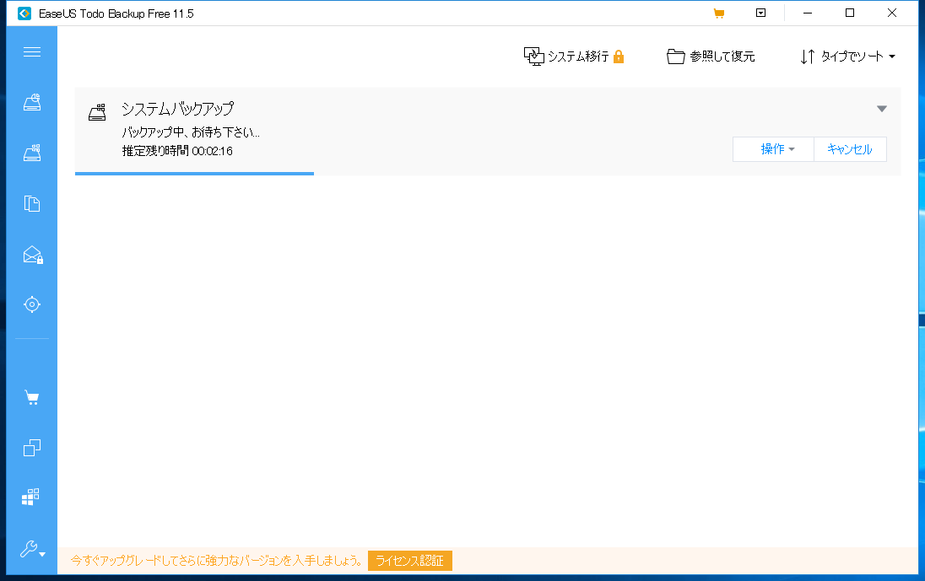The image size is (925, 581).
Task: Open System Clone icon in sidebar
Action: (x=30, y=497)
